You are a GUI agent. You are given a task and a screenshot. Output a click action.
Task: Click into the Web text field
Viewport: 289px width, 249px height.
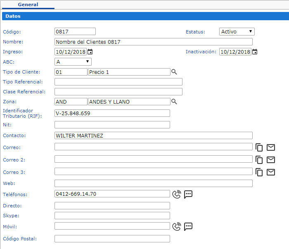point(153,183)
